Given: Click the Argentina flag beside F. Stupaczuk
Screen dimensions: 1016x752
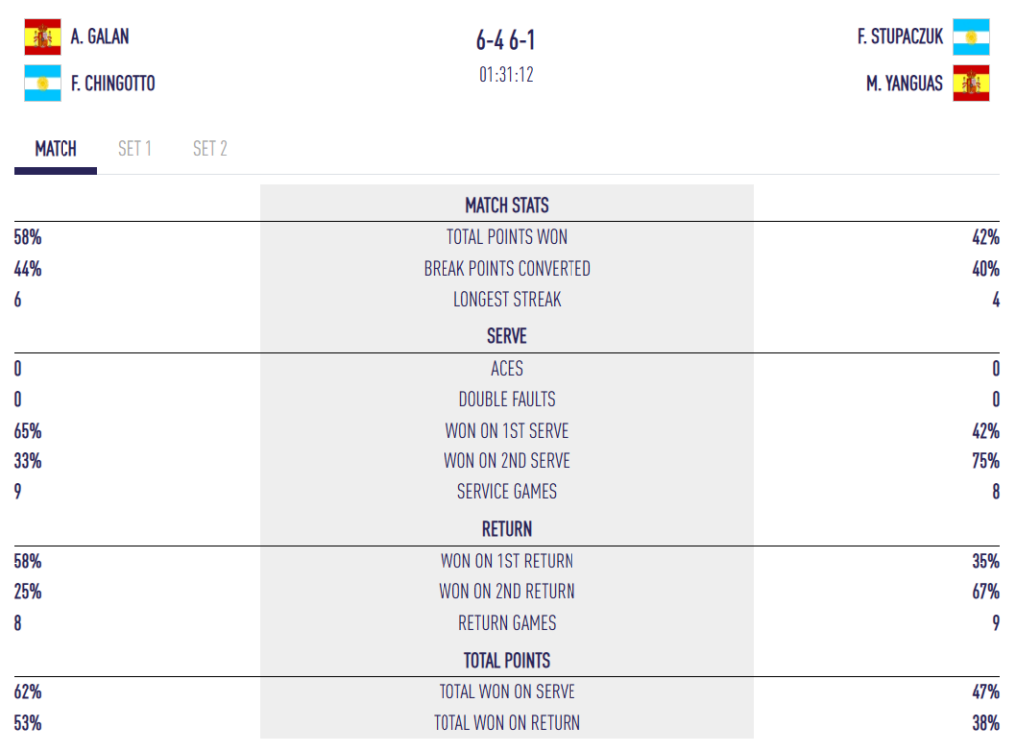Looking at the screenshot, I should (971, 37).
